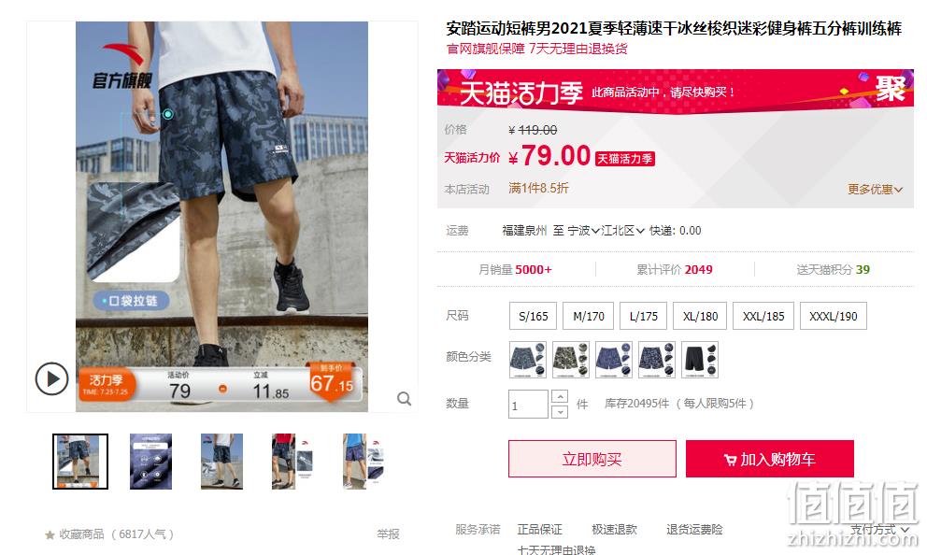Choose the black shorts color swatch
The image size is (927, 555).
(700, 360)
